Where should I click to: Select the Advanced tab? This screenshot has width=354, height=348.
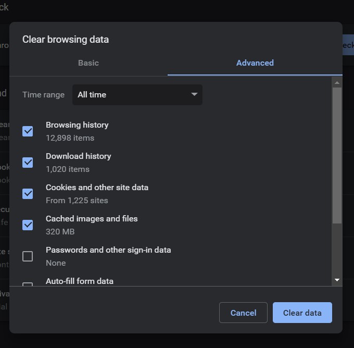coord(255,63)
